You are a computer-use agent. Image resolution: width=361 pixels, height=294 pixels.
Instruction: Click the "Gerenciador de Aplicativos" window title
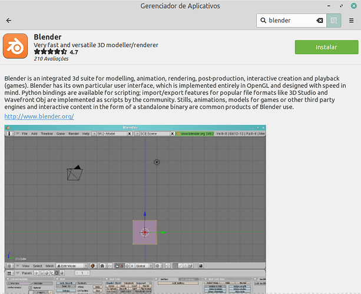coord(180,6)
